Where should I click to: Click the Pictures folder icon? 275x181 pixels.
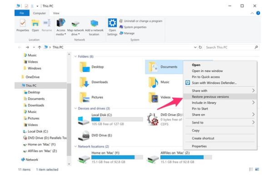click(x=85, y=97)
